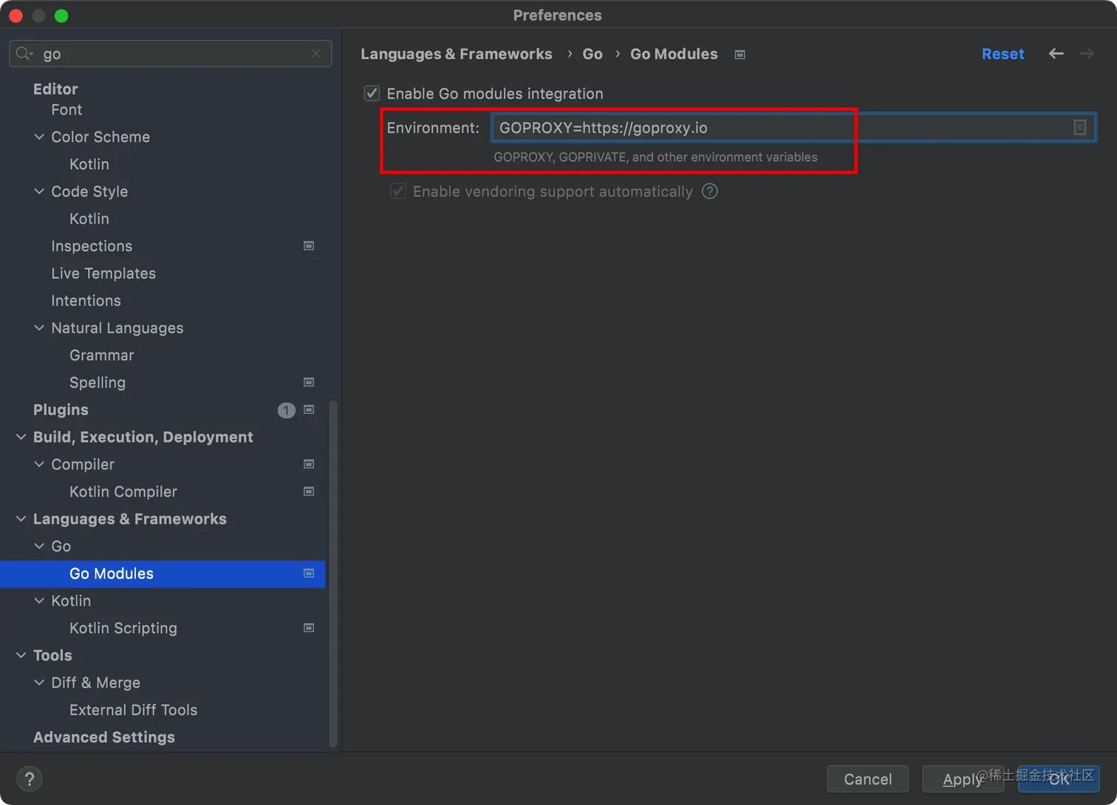Go back with the left arrow
The width and height of the screenshot is (1117, 805).
click(x=1056, y=53)
